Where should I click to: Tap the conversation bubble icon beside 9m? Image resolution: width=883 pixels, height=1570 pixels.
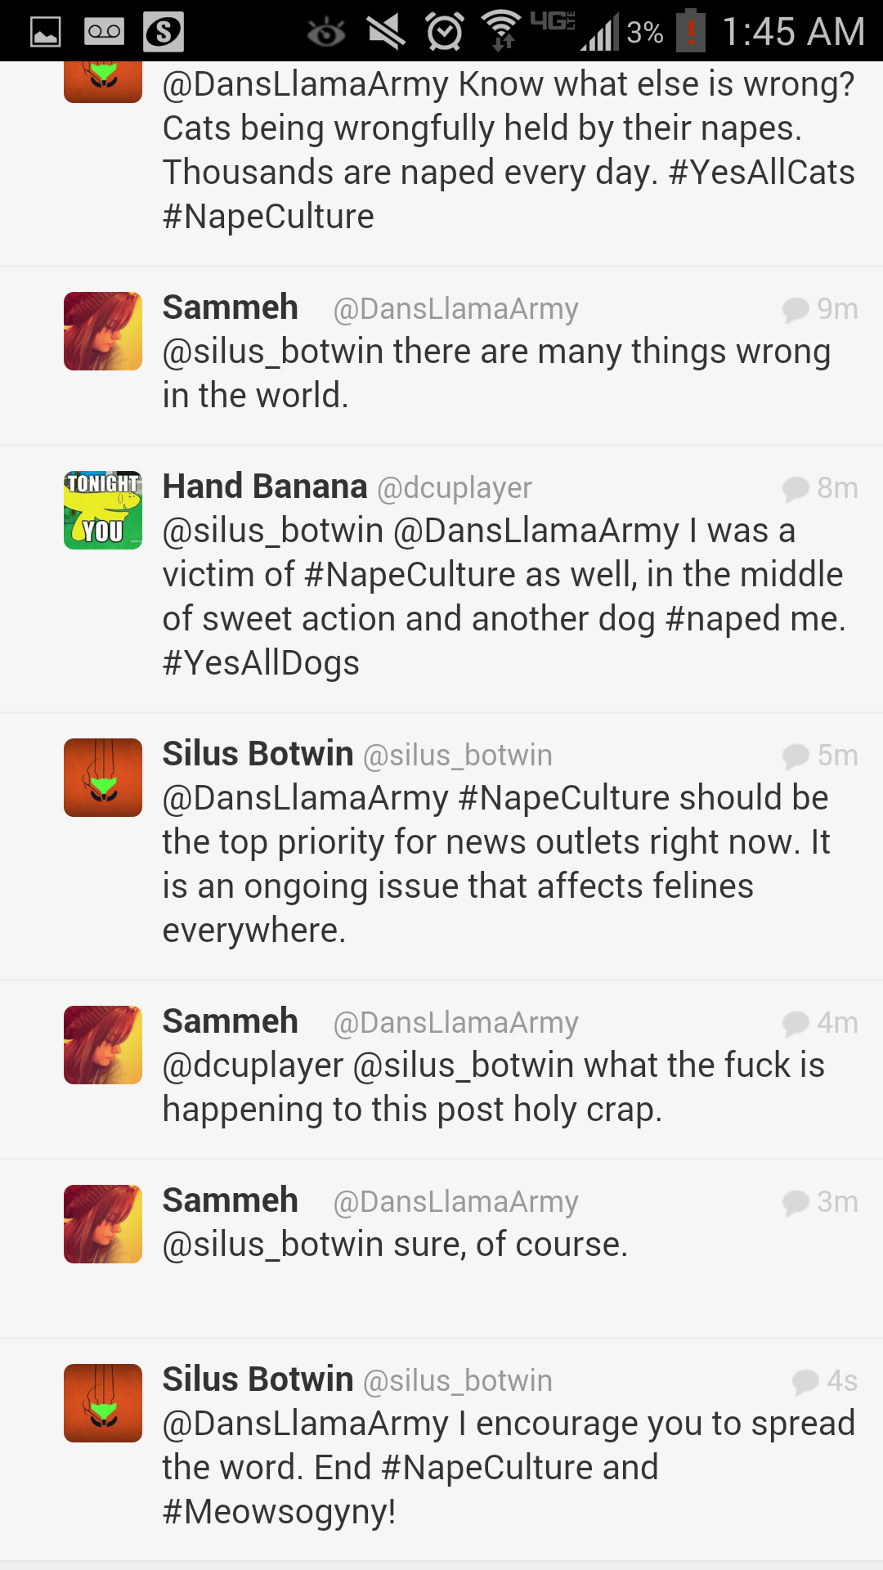pos(796,309)
